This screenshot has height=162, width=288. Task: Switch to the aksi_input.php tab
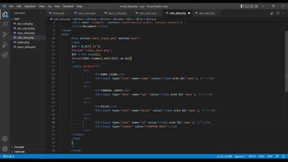click(x=148, y=13)
